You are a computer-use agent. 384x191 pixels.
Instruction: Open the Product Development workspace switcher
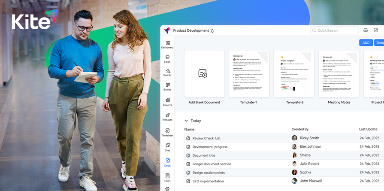click(x=194, y=30)
